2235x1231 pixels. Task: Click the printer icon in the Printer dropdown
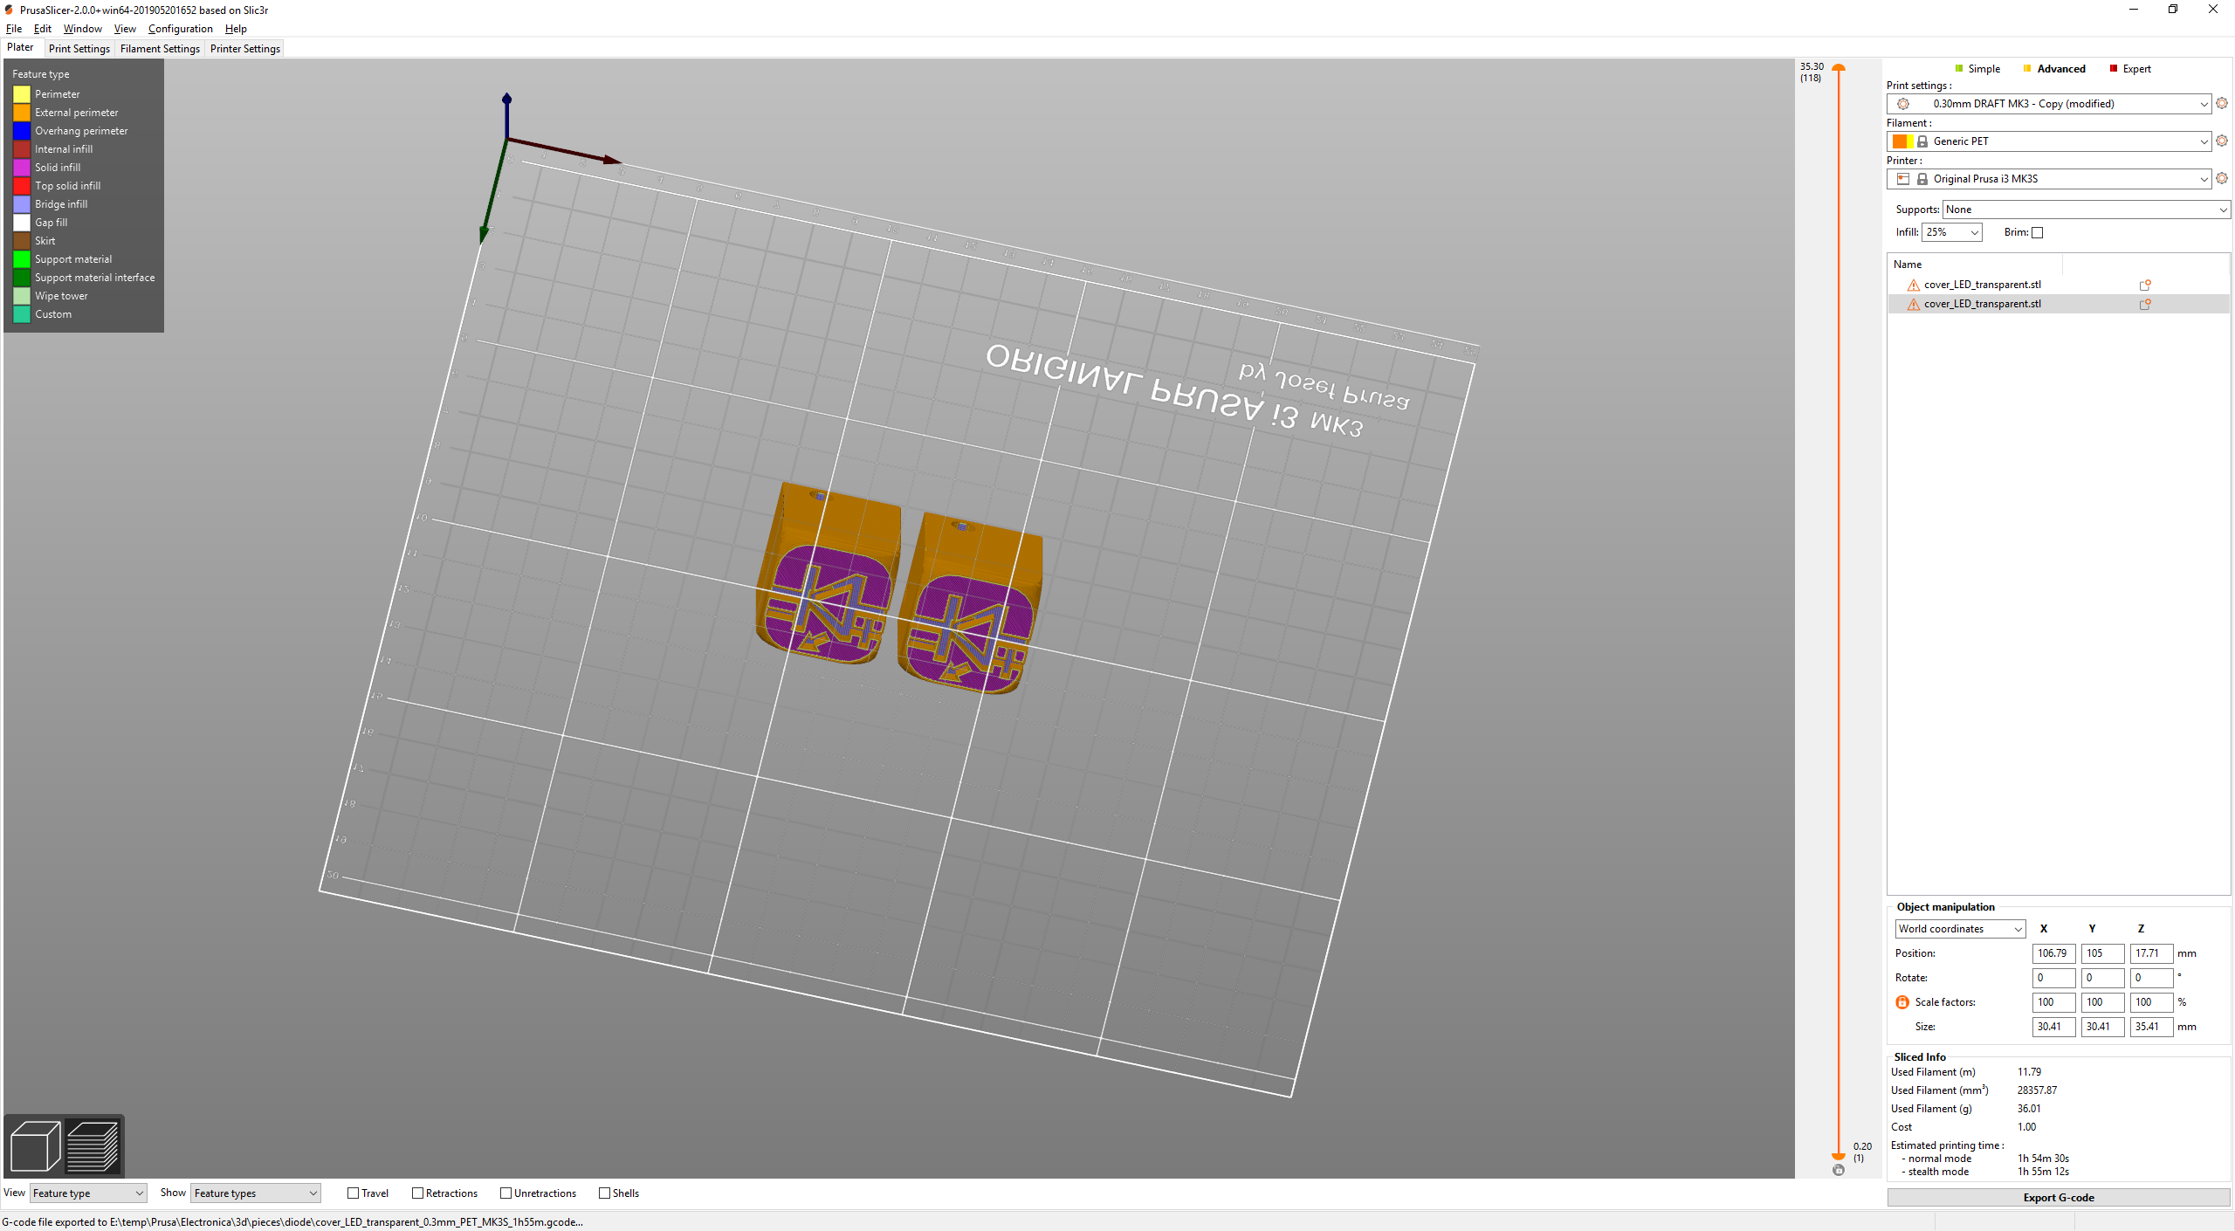1902,179
